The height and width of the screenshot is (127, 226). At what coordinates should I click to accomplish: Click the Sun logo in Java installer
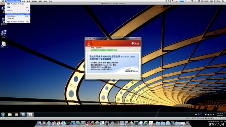coord(135,43)
